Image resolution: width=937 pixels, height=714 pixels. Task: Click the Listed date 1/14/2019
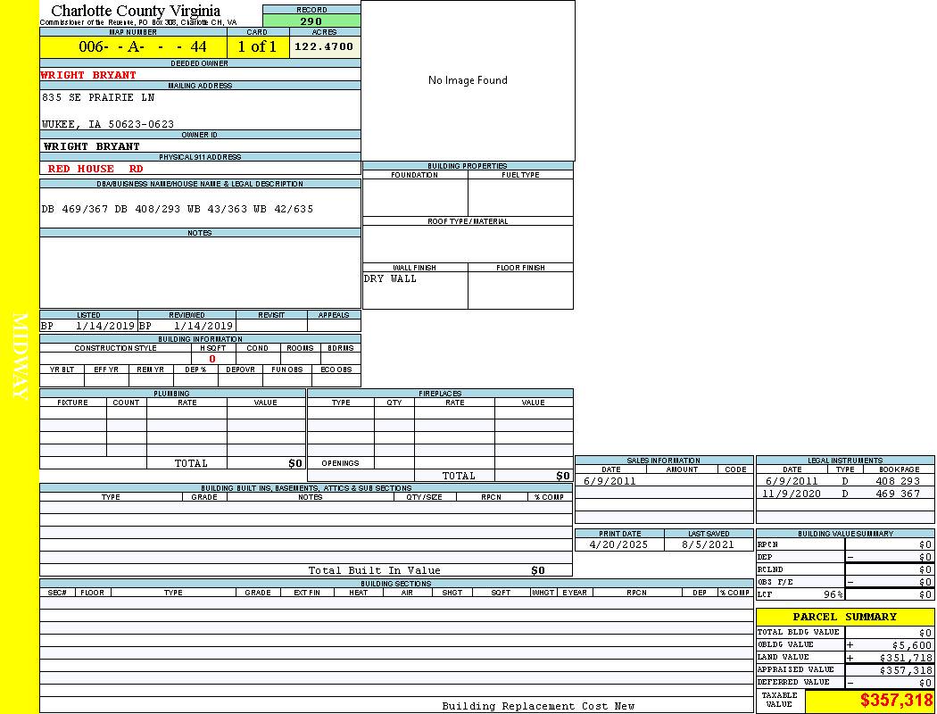pyautogui.click(x=105, y=326)
